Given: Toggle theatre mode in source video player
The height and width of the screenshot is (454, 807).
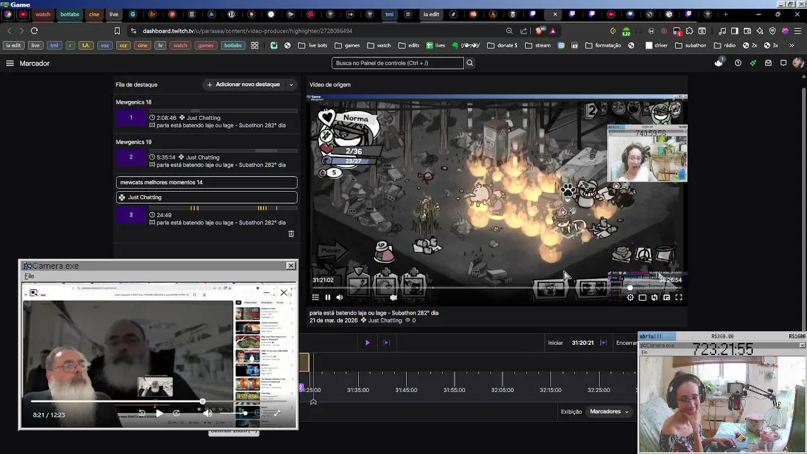Looking at the screenshot, I should click(642, 298).
